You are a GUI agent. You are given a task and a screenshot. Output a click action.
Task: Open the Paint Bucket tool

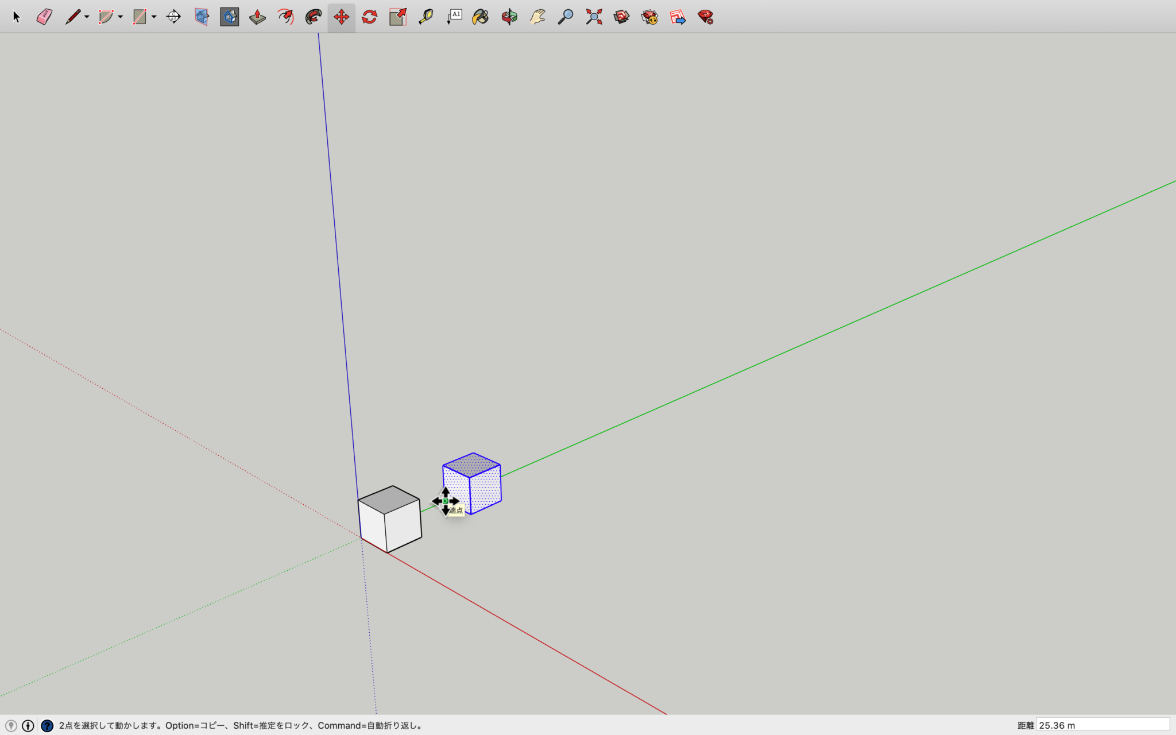click(480, 17)
